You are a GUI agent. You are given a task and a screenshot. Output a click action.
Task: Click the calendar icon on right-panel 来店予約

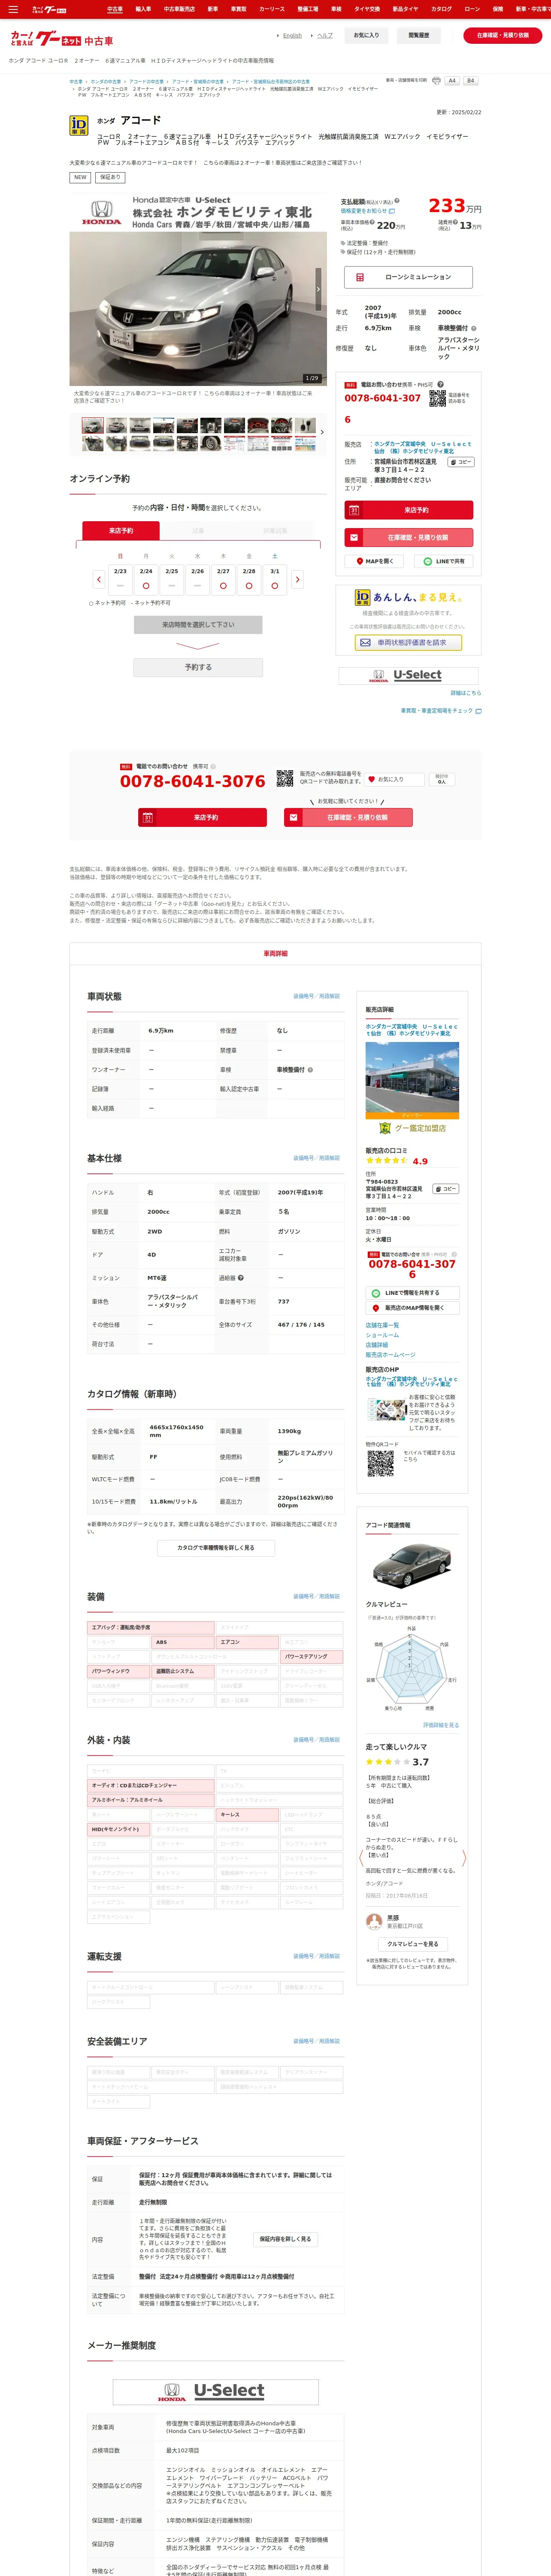[x=354, y=510]
